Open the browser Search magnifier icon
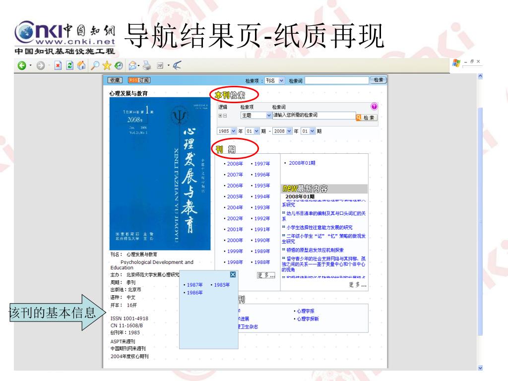Screen dimensions: 508x381 click(x=95, y=66)
